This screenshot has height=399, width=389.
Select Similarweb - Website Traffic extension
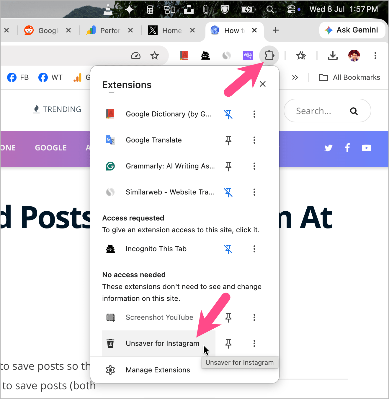pyautogui.click(x=159, y=192)
